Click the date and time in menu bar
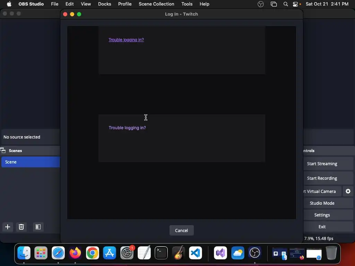355x266 pixels. (x=327, y=4)
